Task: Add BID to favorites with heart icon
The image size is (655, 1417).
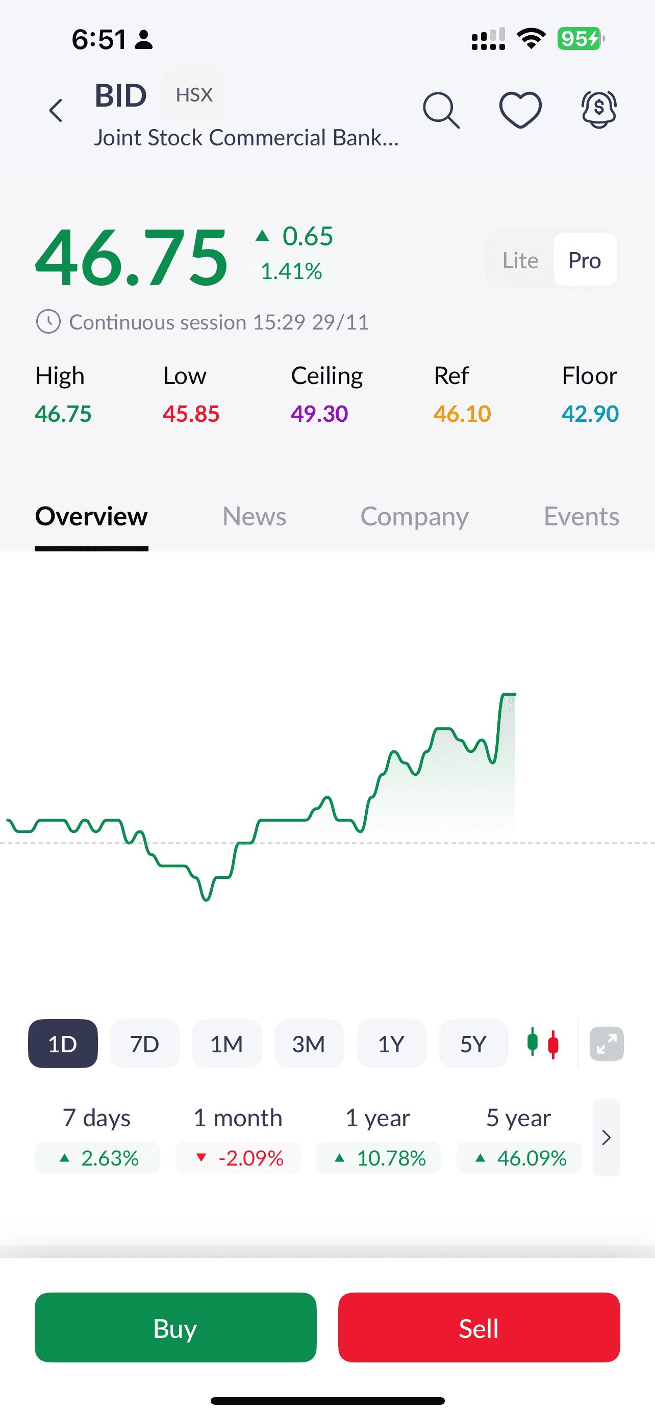Action: click(520, 110)
